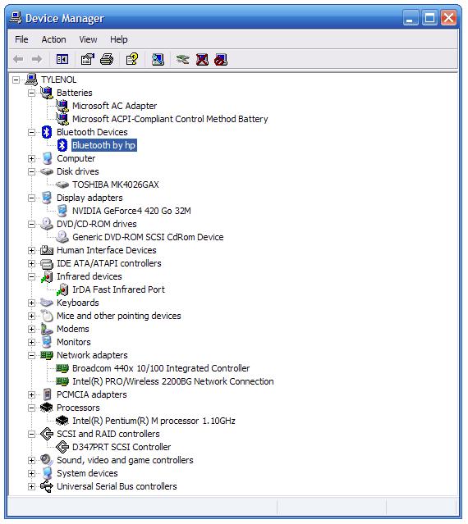Click Scan for hardware changes icon
This screenshot has height=524, width=468.
[158, 60]
